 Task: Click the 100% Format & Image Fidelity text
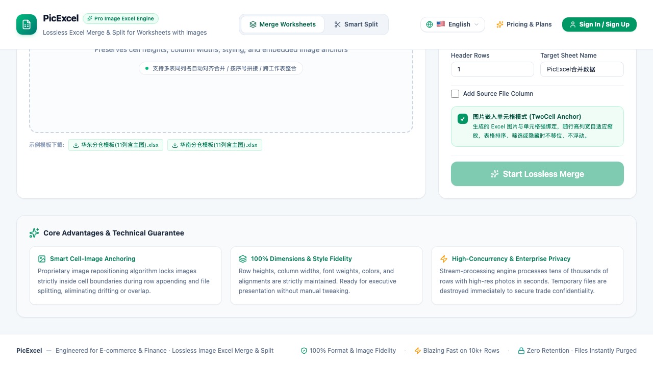click(x=353, y=351)
